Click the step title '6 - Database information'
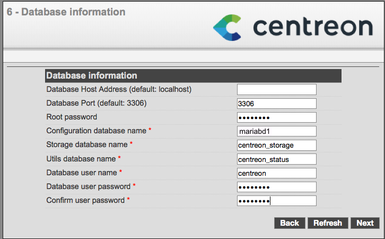Viewport: 385px width, 239px height. 66,12
